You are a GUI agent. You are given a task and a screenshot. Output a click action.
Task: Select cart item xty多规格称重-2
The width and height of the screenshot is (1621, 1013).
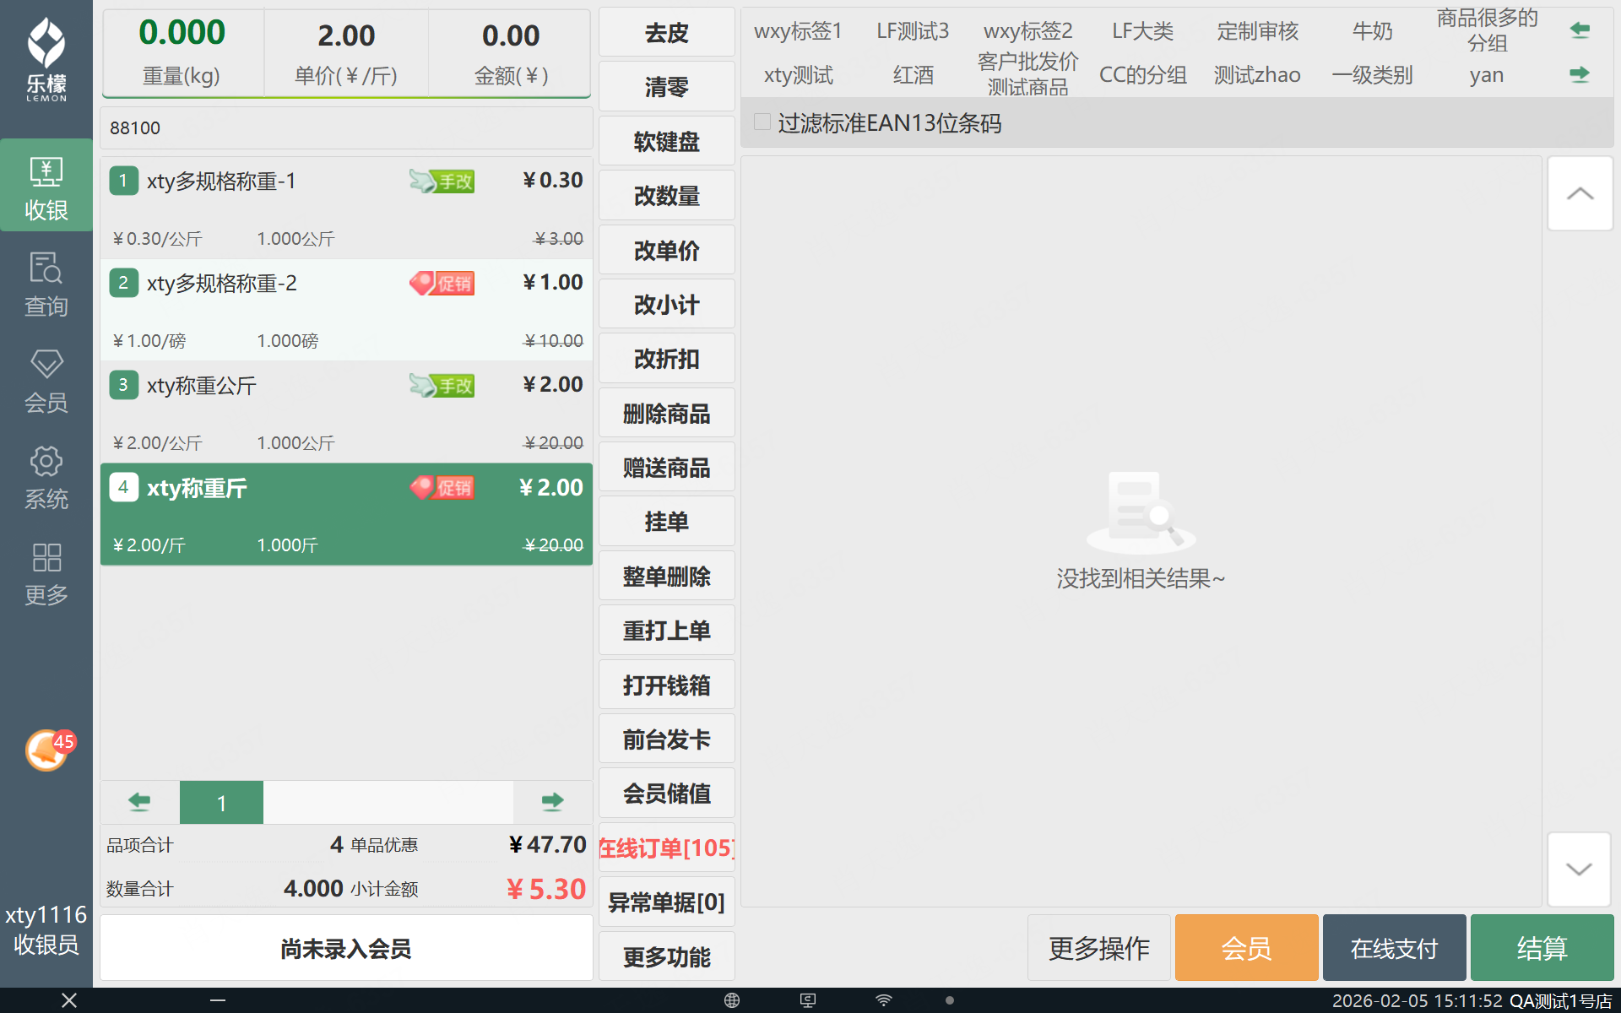(346, 310)
